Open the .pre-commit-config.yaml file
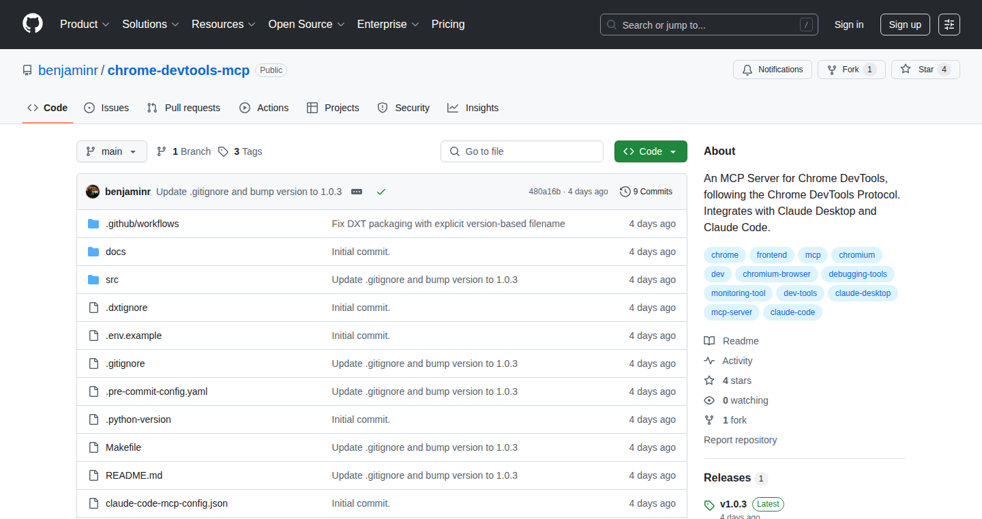 coord(157,391)
